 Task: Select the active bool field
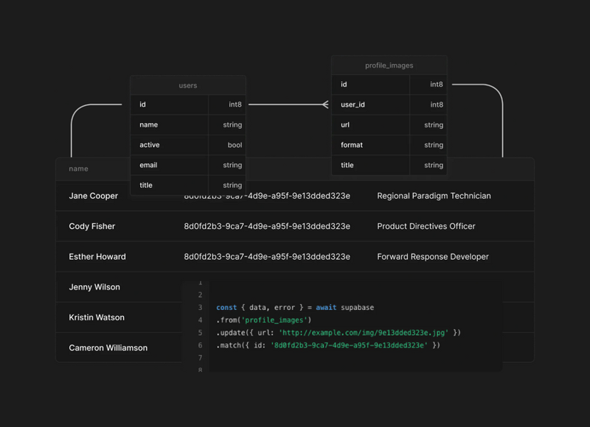169,144
